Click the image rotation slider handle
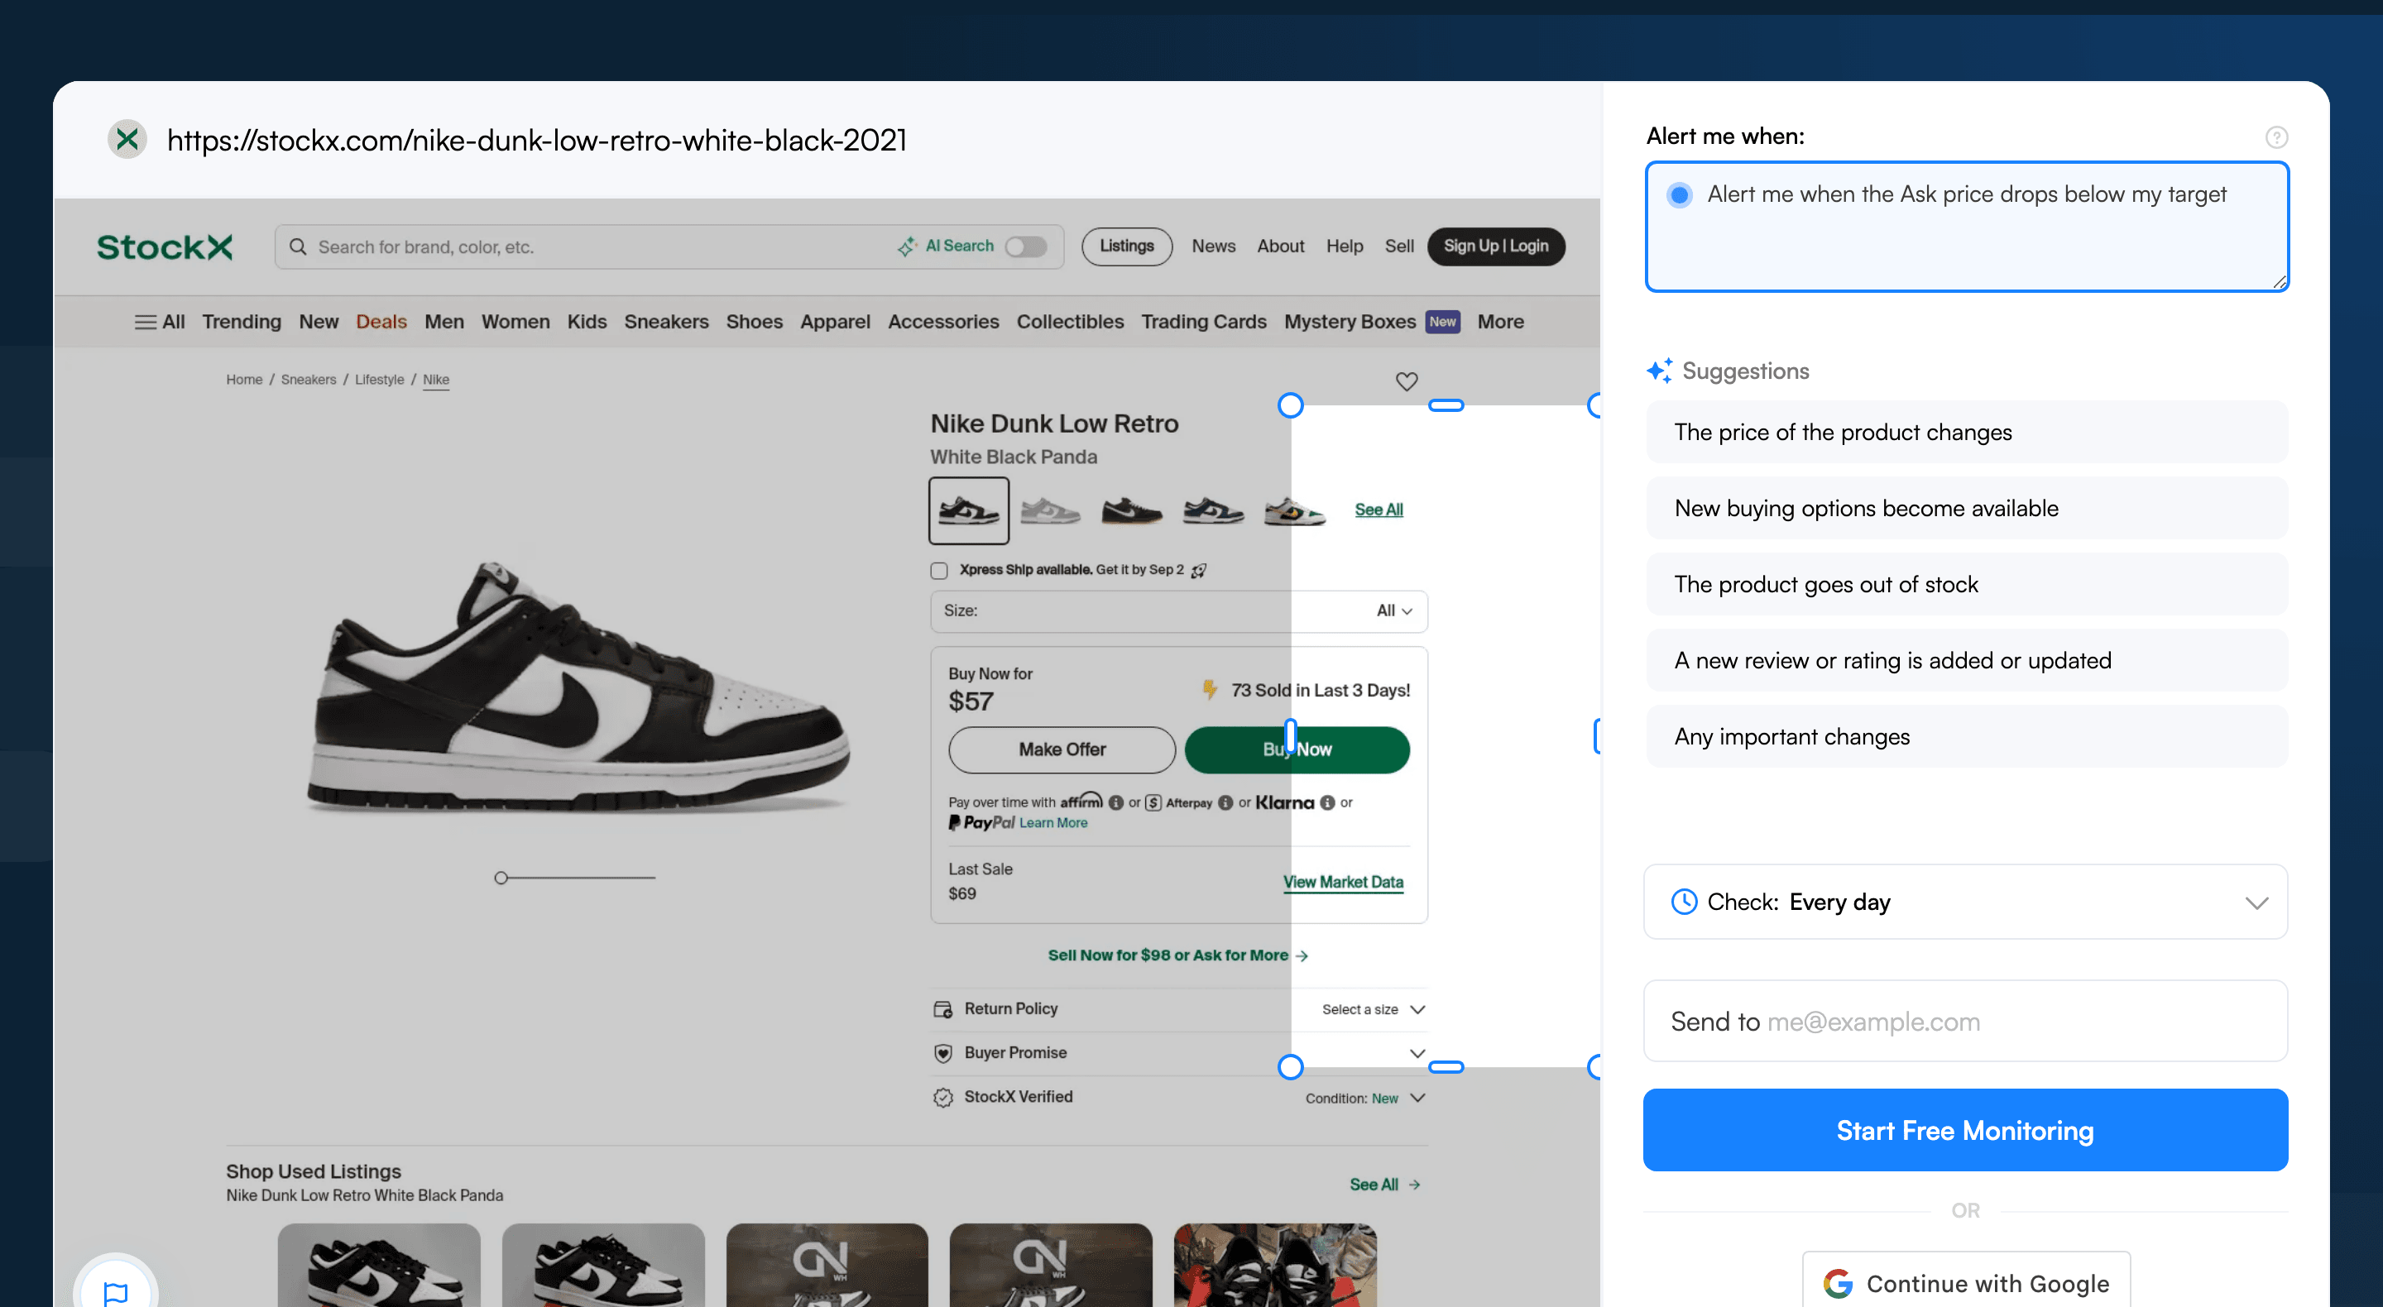Image resolution: width=2383 pixels, height=1307 pixels. coord(501,878)
